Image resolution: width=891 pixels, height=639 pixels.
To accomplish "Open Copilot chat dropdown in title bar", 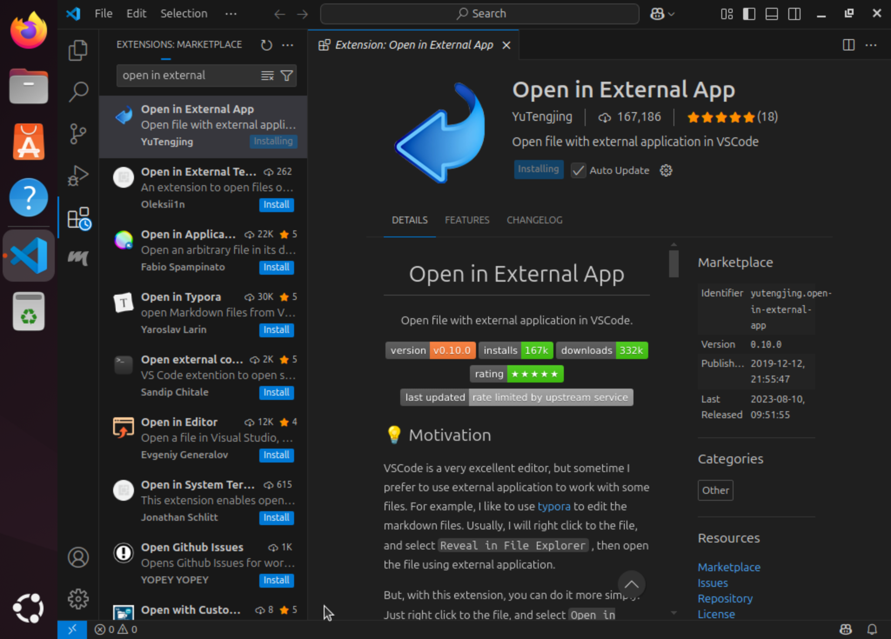I will click(662, 14).
